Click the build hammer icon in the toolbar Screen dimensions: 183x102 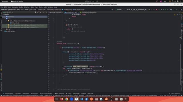(x=112, y=10)
